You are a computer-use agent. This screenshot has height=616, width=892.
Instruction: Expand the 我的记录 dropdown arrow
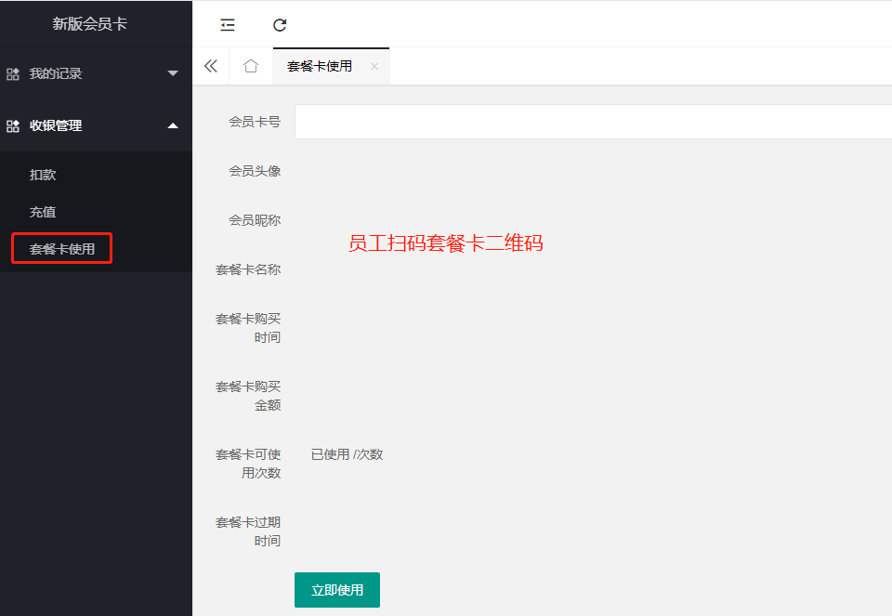pyautogui.click(x=173, y=73)
